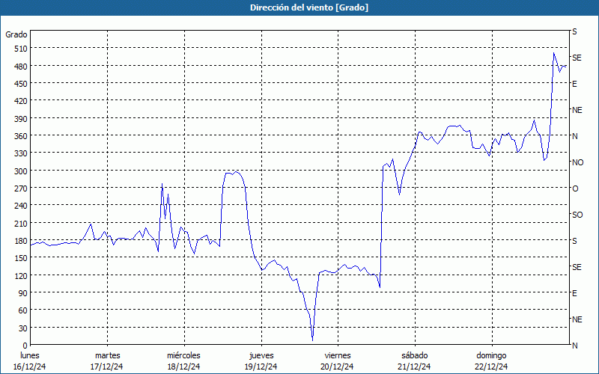599x374 pixels.
Task: Select the 360 tick label
Action: coord(21,136)
